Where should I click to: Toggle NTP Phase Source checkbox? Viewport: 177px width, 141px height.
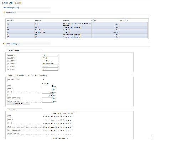coord(61,127)
